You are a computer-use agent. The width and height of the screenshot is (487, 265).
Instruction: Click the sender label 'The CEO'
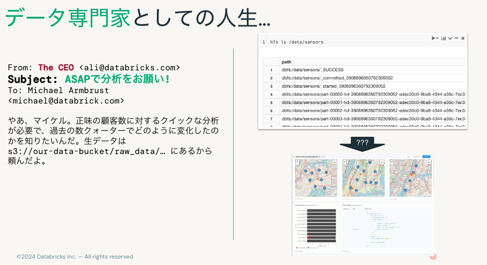56,67
